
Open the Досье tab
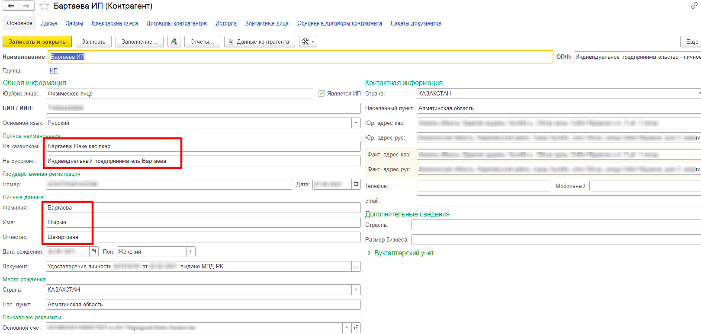pos(49,23)
